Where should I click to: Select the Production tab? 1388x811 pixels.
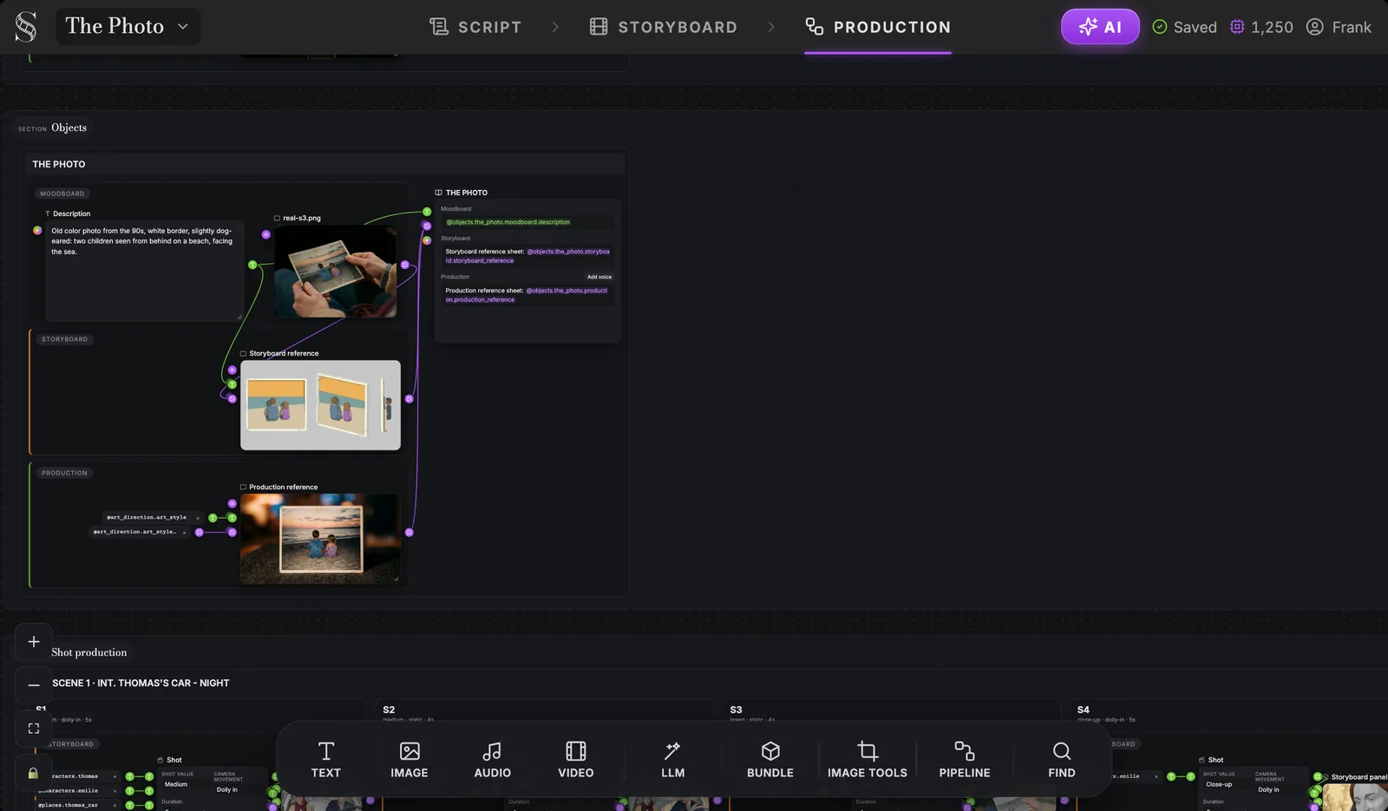coord(878,27)
